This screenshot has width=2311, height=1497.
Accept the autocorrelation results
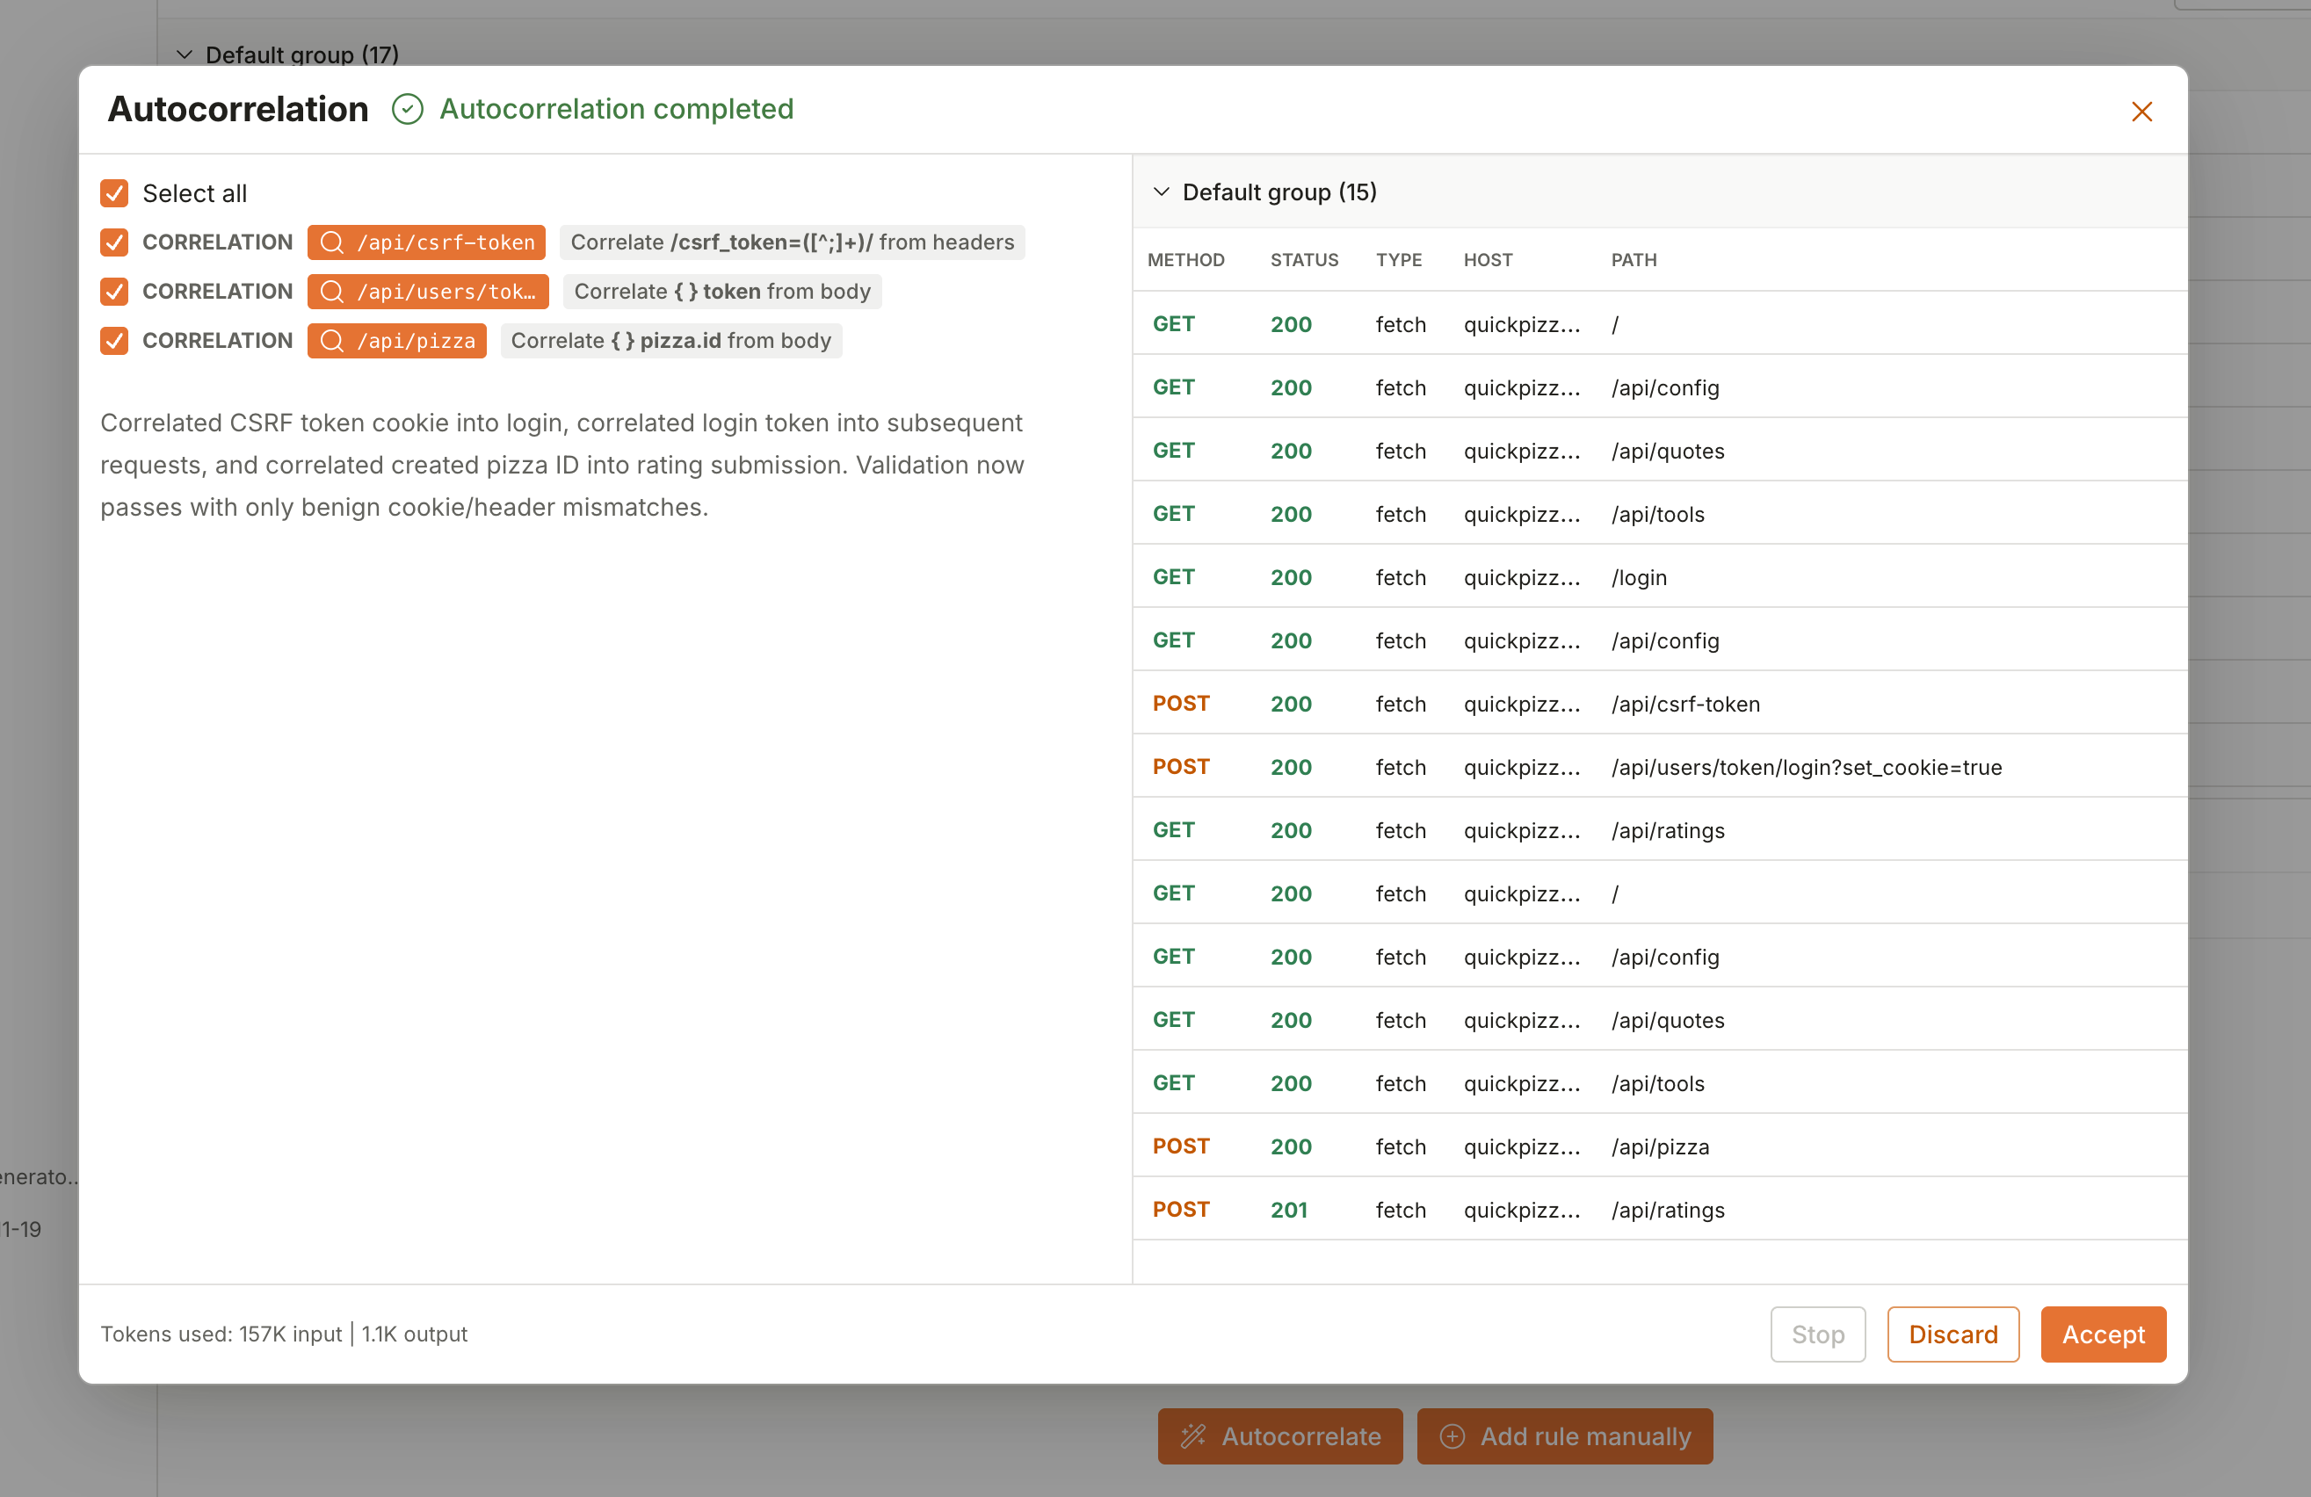point(2102,1334)
